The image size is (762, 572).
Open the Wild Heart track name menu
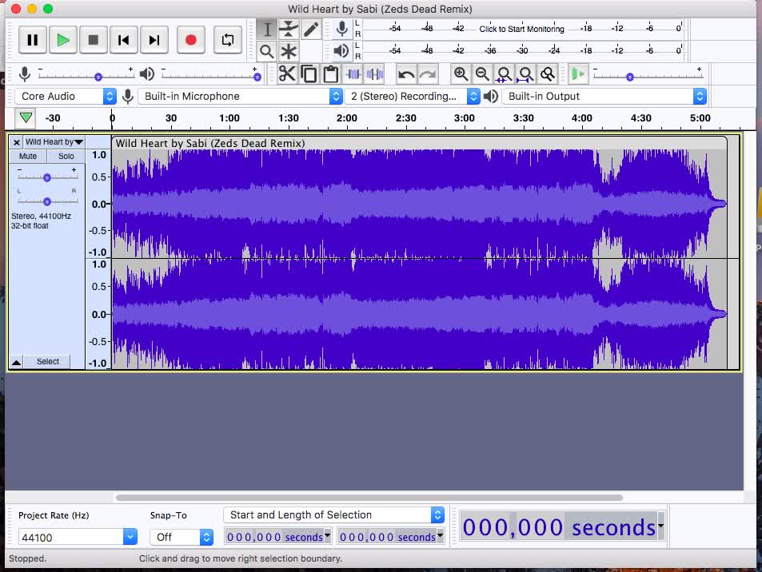[54, 142]
